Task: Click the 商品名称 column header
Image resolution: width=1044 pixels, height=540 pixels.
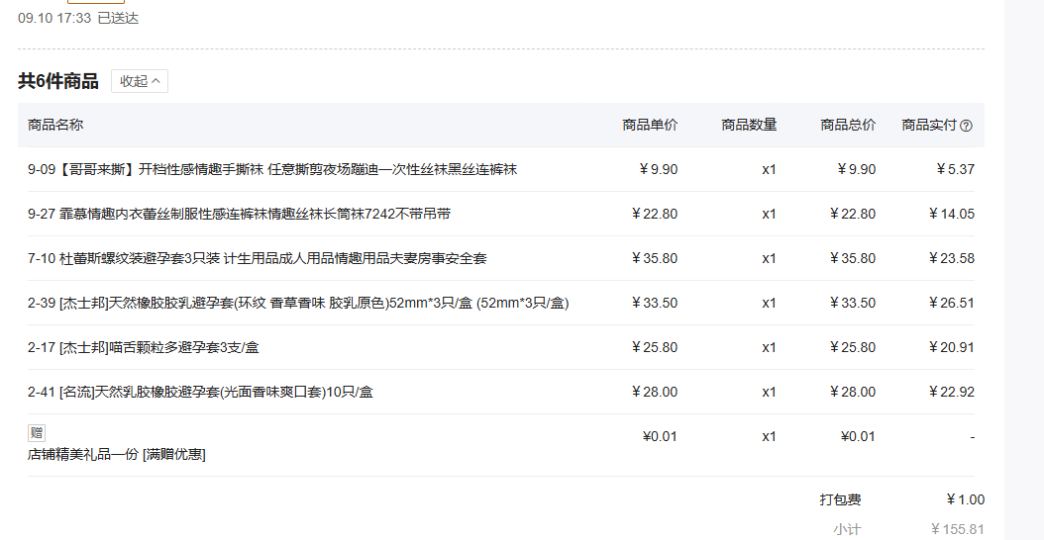Action: 55,125
